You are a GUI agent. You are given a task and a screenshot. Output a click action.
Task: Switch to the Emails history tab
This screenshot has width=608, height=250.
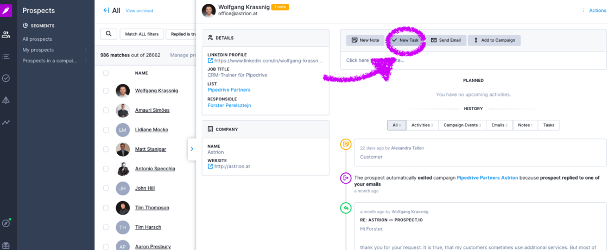[499, 125]
